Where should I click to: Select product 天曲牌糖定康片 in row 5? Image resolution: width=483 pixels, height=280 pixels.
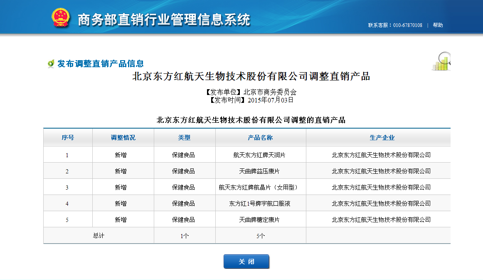coord(259,220)
